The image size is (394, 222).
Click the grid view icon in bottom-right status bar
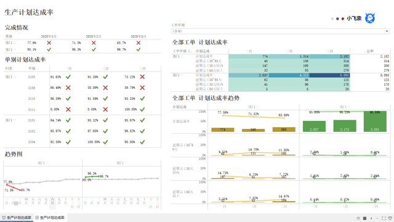[358, 218]
